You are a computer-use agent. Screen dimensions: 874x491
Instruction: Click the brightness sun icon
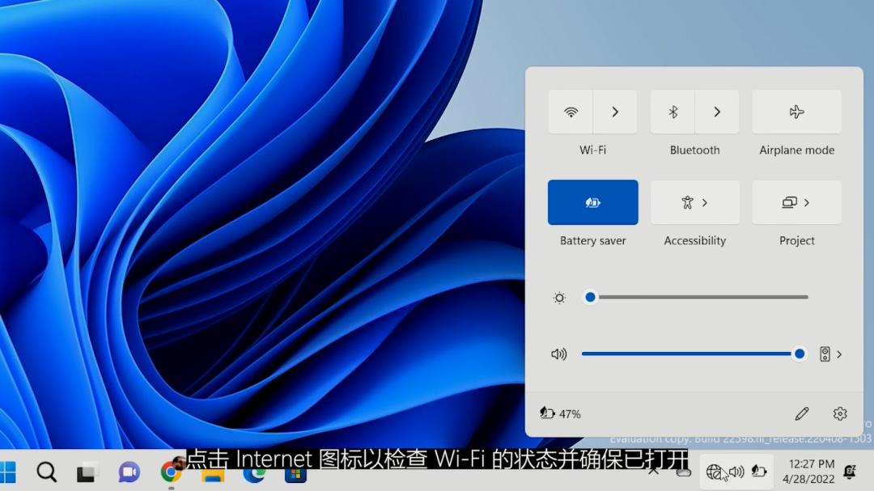coord(558,297)
